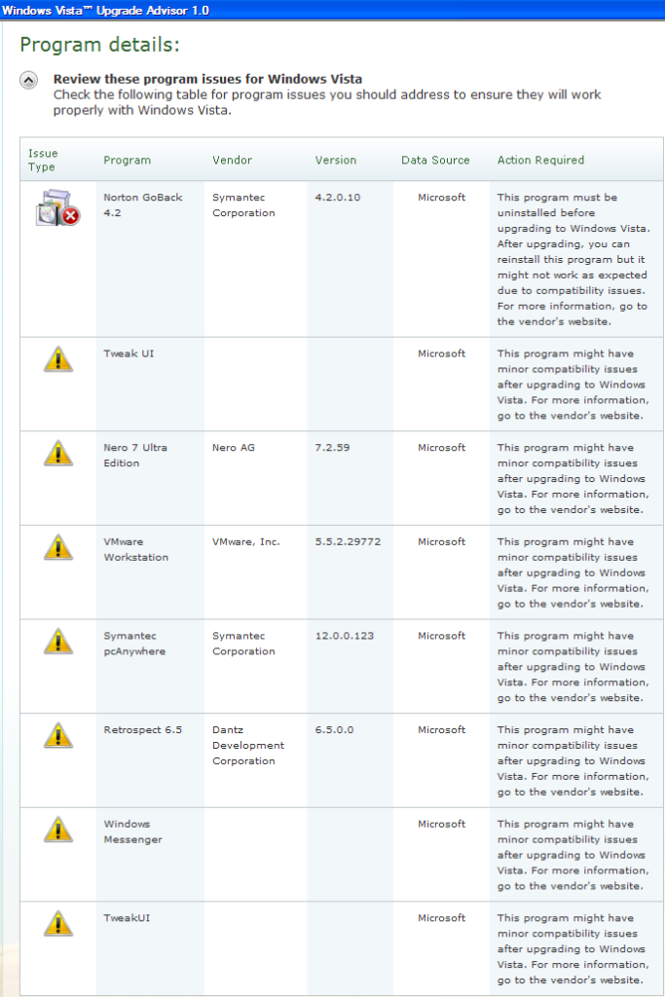665x997 pixels.
Task: Select the Norton GoBack 4.2 program name
Action: 143,204
